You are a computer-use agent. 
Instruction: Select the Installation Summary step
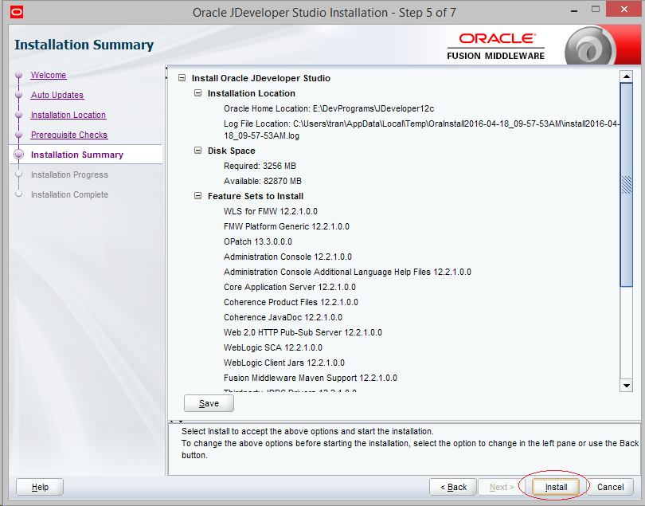77,155
